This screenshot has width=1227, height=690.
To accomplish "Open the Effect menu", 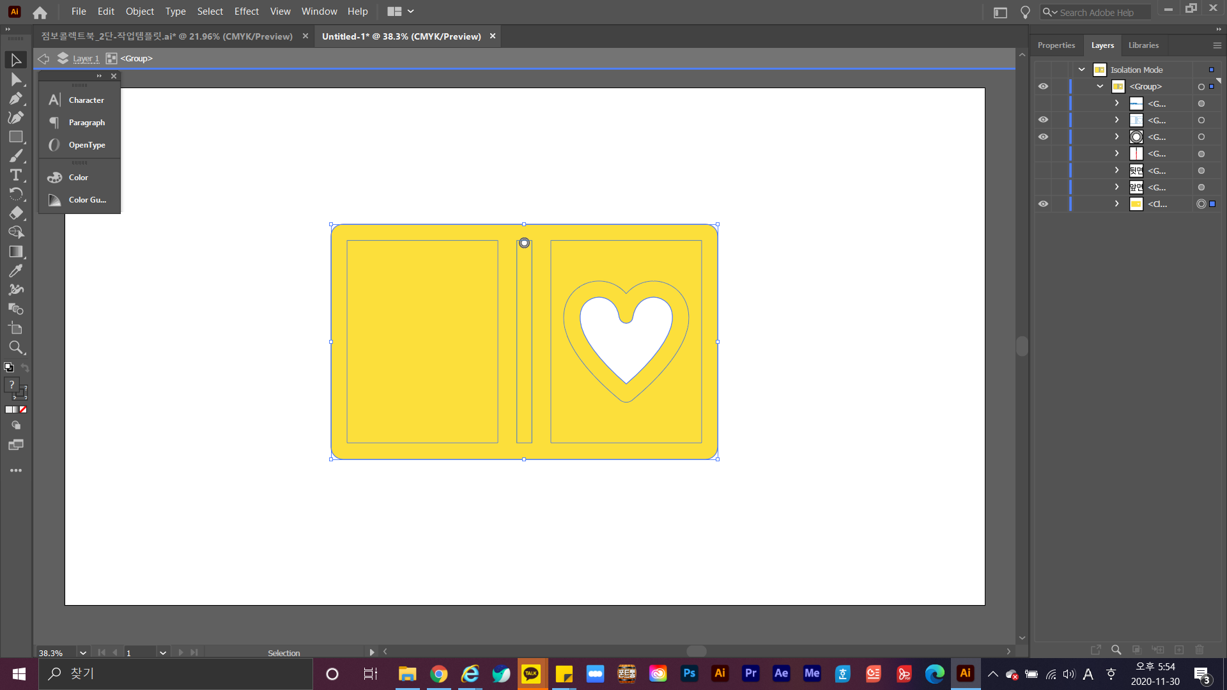I will click(x=246, y=11).
